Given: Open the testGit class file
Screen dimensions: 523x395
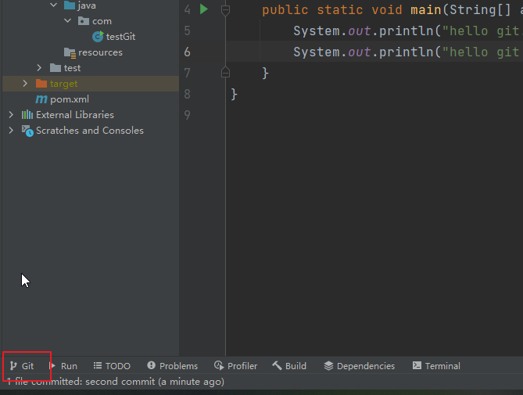Looking at the screenshot, I should point(120,36).
